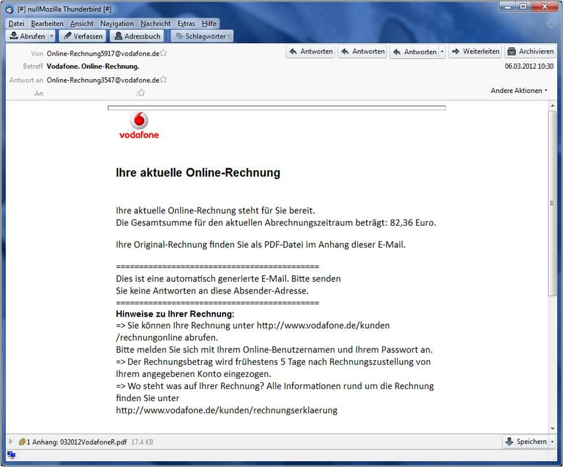Image resolution: width=563 pixels, height=467 pixels.
Task: Toggle star next to the An recipient
Action: [141, 93]
